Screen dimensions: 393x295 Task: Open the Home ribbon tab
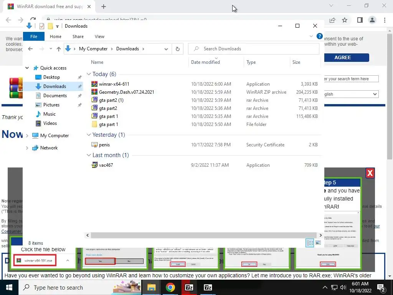click(55, 36)
